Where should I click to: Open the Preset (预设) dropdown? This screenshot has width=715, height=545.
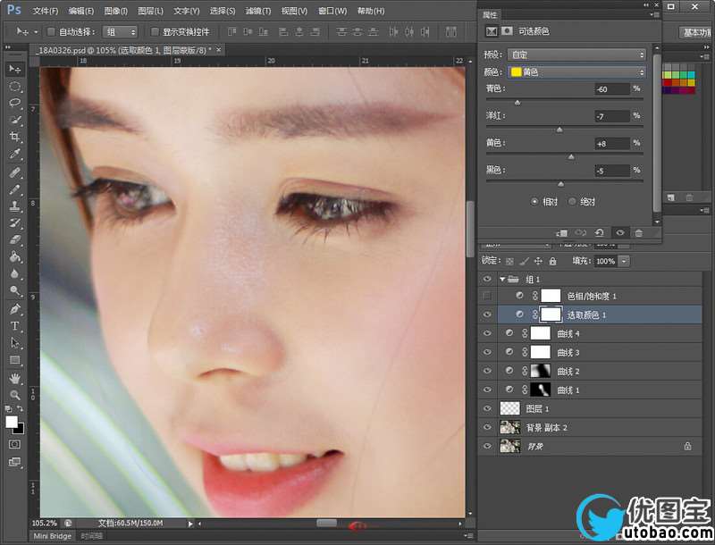pyautogui.click(x=576, y=54)
